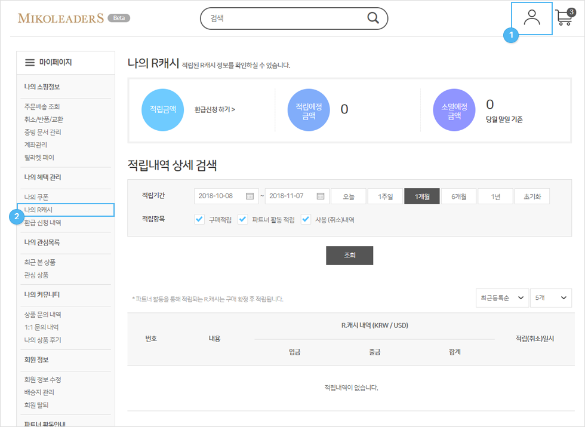585x427 pixels.
Task: Uncheck the 구매적립 checkbox
Action: tap(199, 219)
